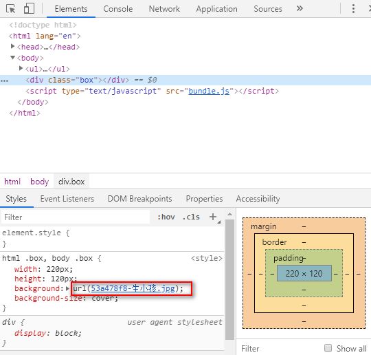Viewport: 371px width, 355px height.
Task: Toggle the :hov element state button
Action: (x=166, y=217)
